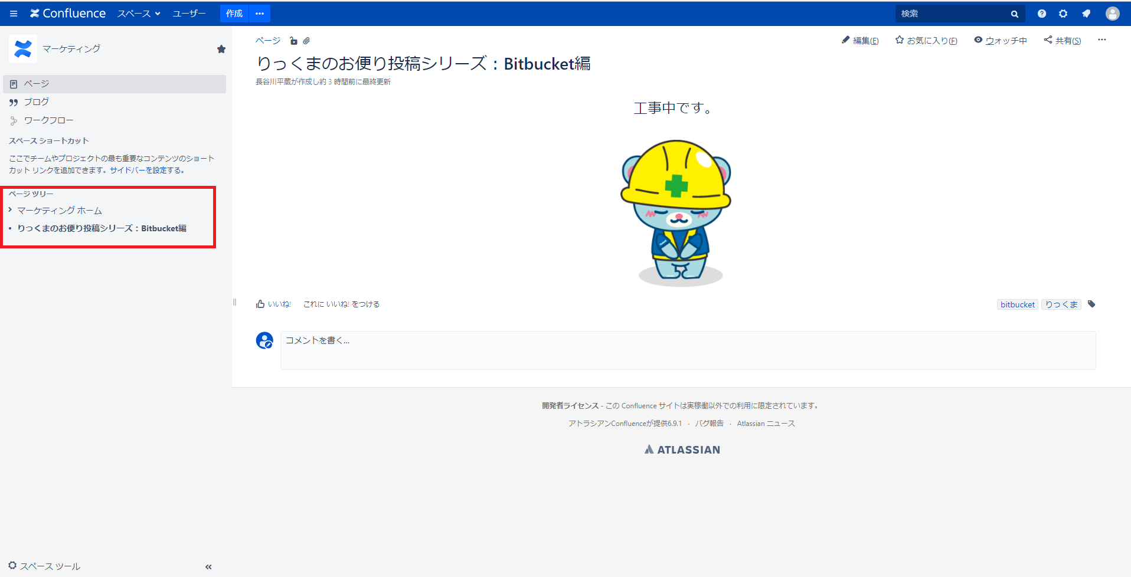
Task: Open the user profile avatar menu
Action: point(1113,14)
